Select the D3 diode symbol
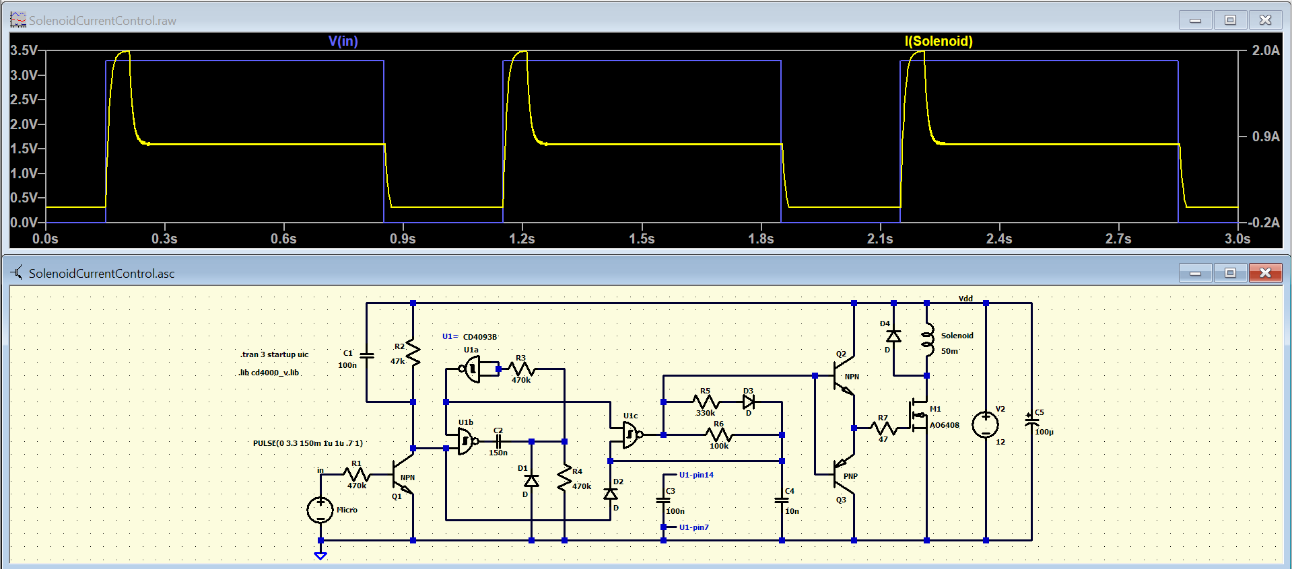1292x569 pixels. coord(749,402)
